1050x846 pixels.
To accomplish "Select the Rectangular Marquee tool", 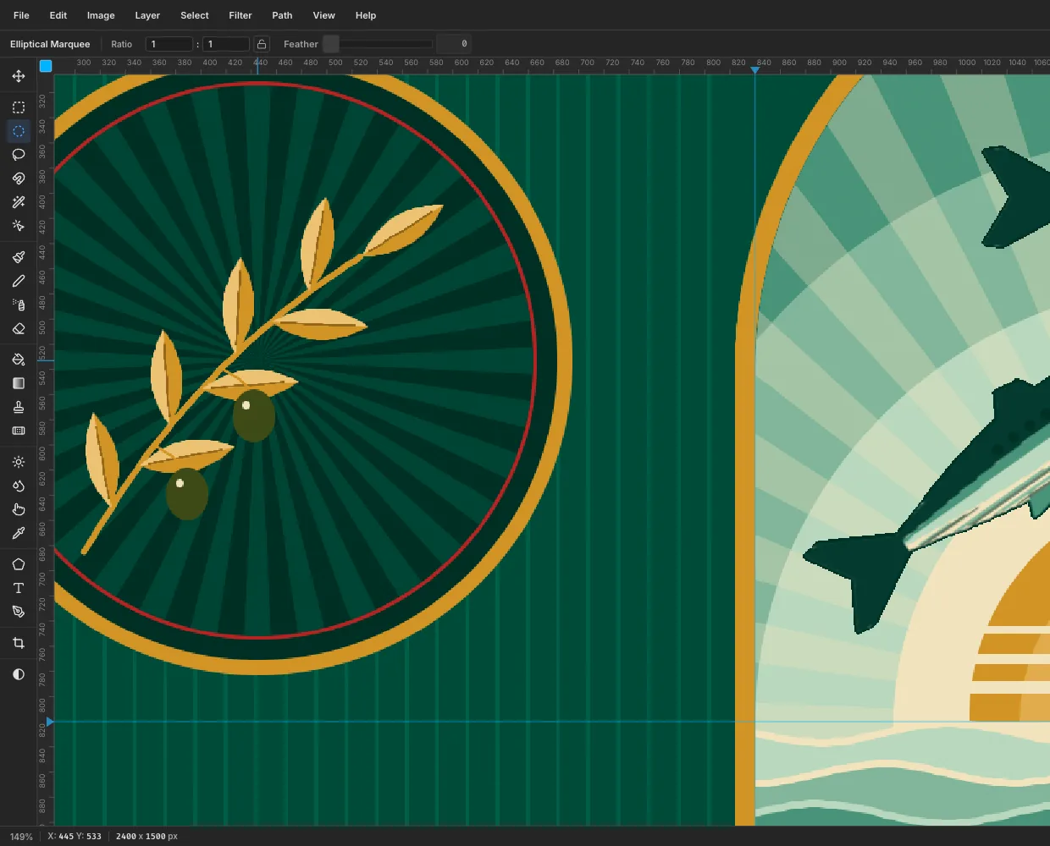I will [x=19, y=107].
